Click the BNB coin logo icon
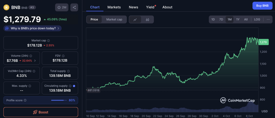The image size is (275, 118). [x=6, y=7]
